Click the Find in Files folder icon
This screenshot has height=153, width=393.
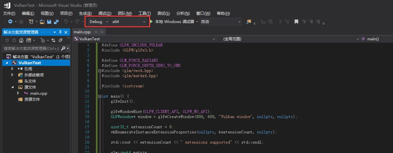point(249,22)
